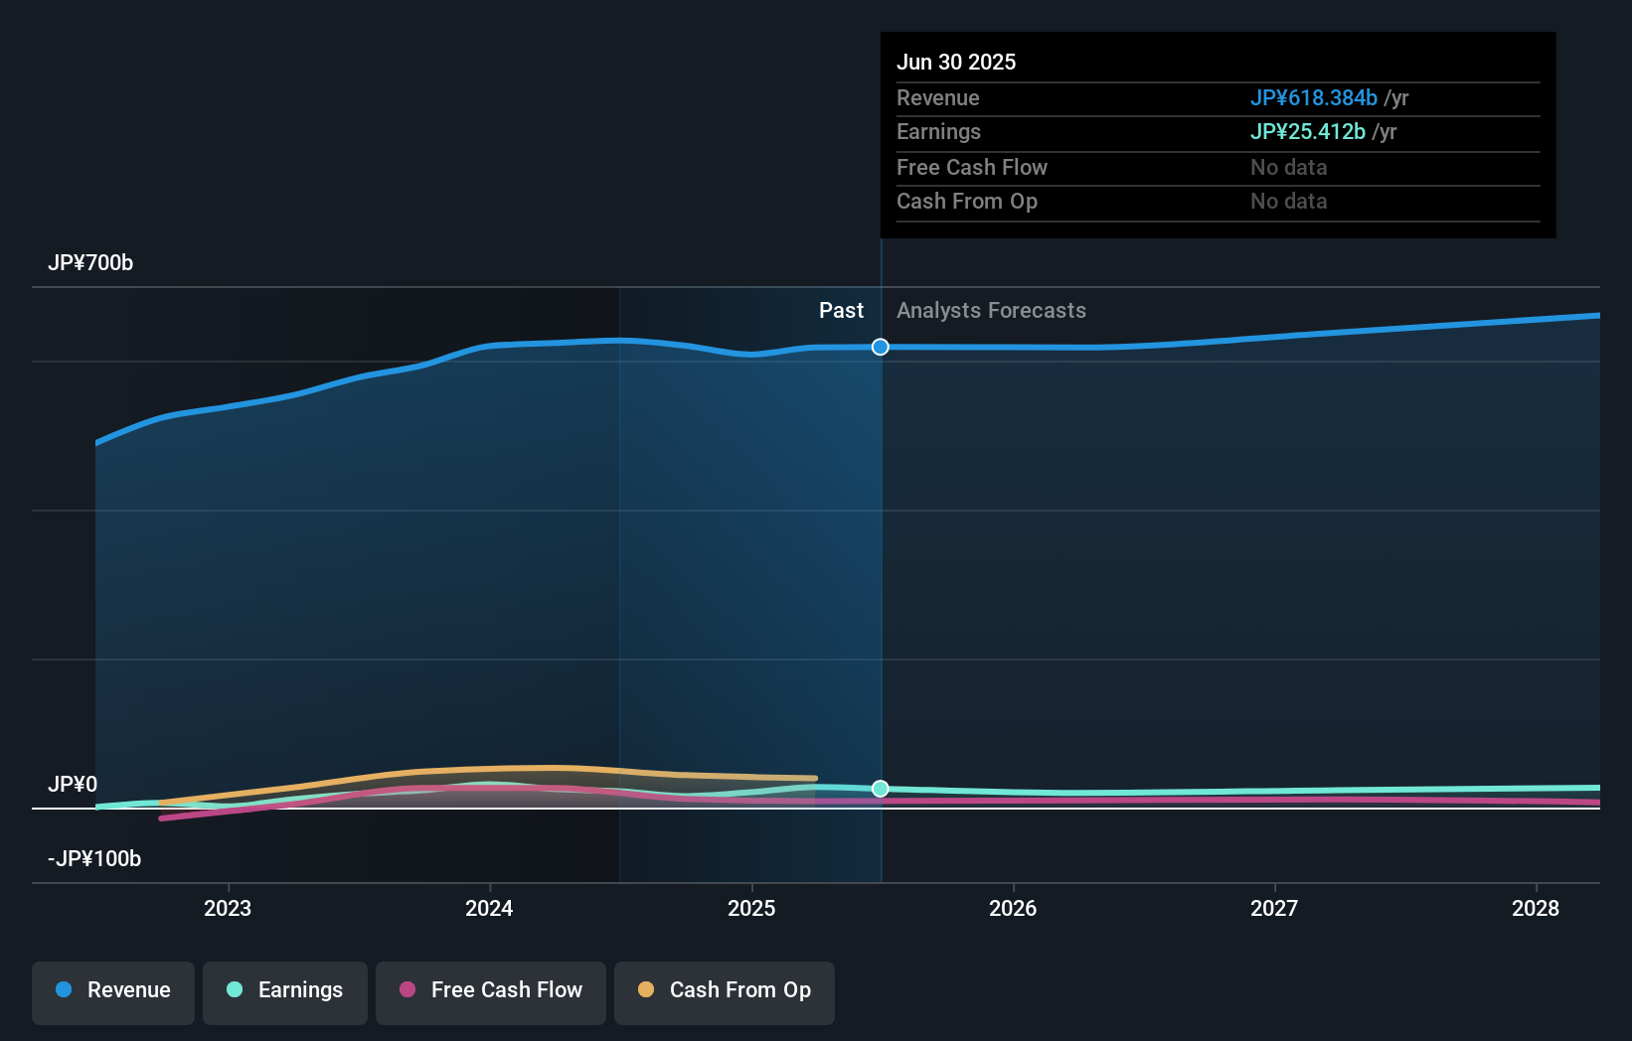Viewport: 1632px width, 1041px height.
Task: Open details from the Jun 30 2025 tooltip header
Action: pos(956,62)
